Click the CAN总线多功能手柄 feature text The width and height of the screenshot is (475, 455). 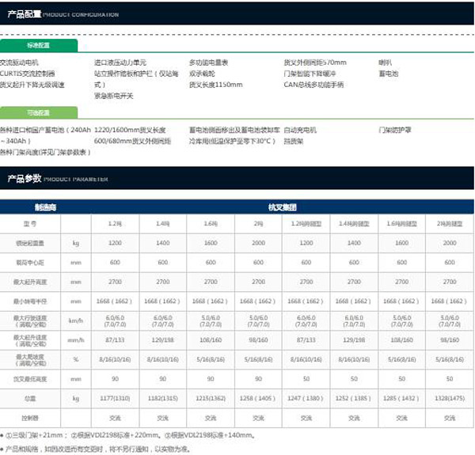click(313, 84)
